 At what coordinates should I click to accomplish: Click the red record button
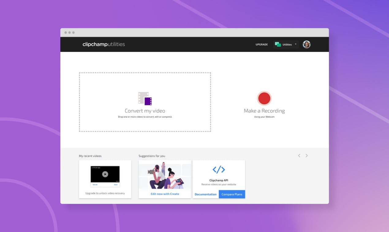[264, 98]
